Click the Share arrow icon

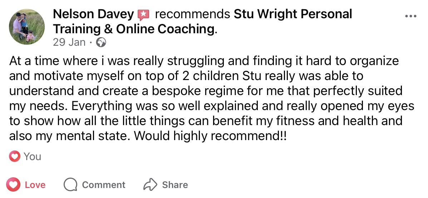(x=151, y=185)
